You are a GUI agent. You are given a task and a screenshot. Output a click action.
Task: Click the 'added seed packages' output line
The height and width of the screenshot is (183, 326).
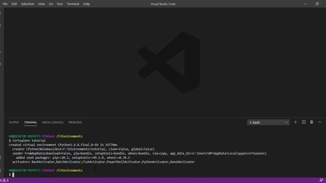point(73,158)
